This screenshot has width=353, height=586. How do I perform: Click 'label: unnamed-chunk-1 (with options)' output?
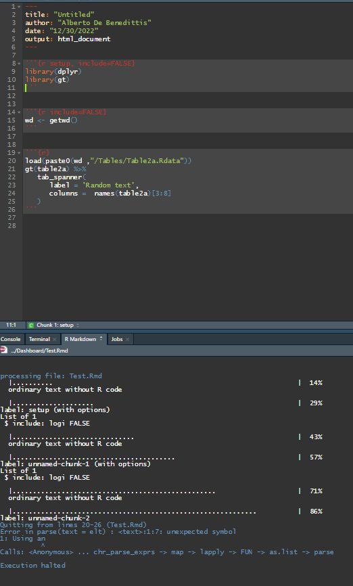tap(76, 464)
